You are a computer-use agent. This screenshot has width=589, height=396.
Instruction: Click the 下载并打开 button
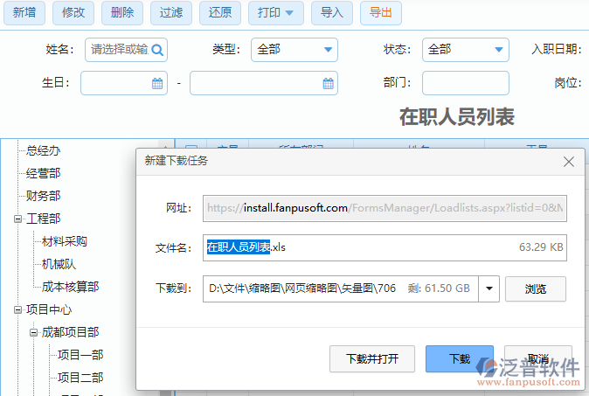pos(372,358)
